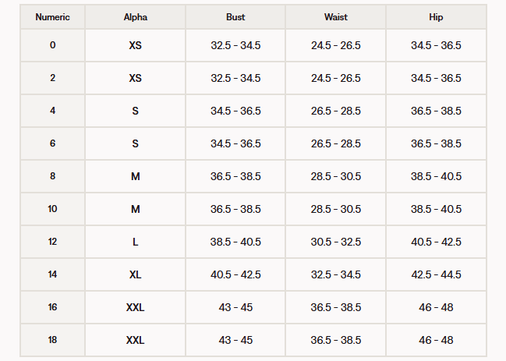This screenshot has height=361, width=506.
Task: Select waist measurement for numeric size 12
Action: pyautogui.click(x=335, y=242)
